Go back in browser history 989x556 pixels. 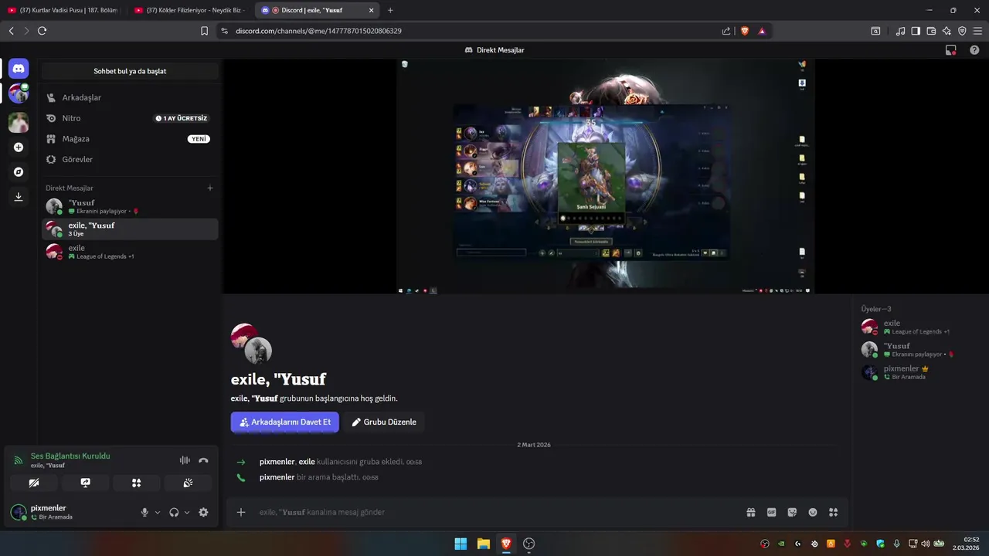pos(11,31)
